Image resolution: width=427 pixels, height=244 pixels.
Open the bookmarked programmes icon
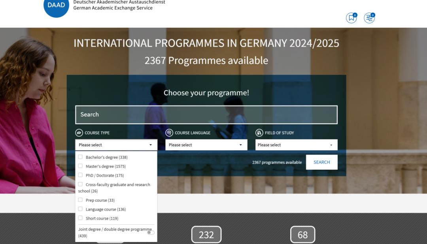click(x=351, y=18)
